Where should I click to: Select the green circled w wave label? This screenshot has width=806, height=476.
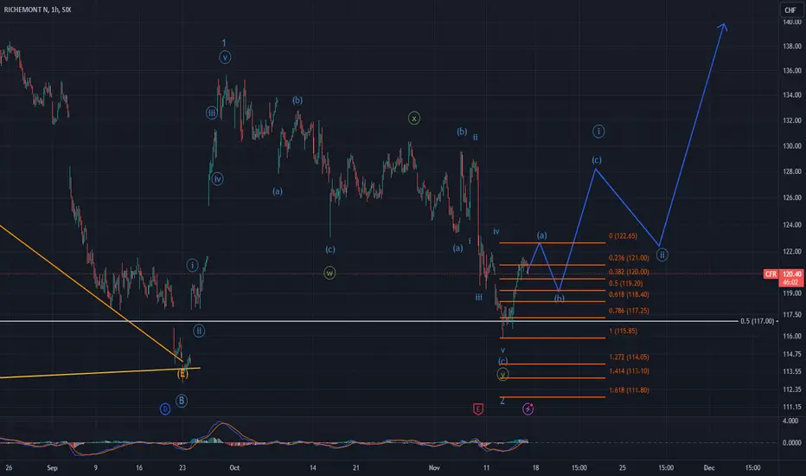pos(329,273)
